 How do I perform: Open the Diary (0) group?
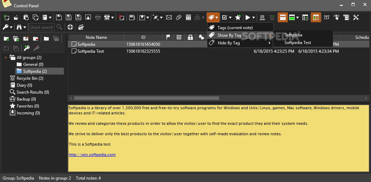coord(21,85)
